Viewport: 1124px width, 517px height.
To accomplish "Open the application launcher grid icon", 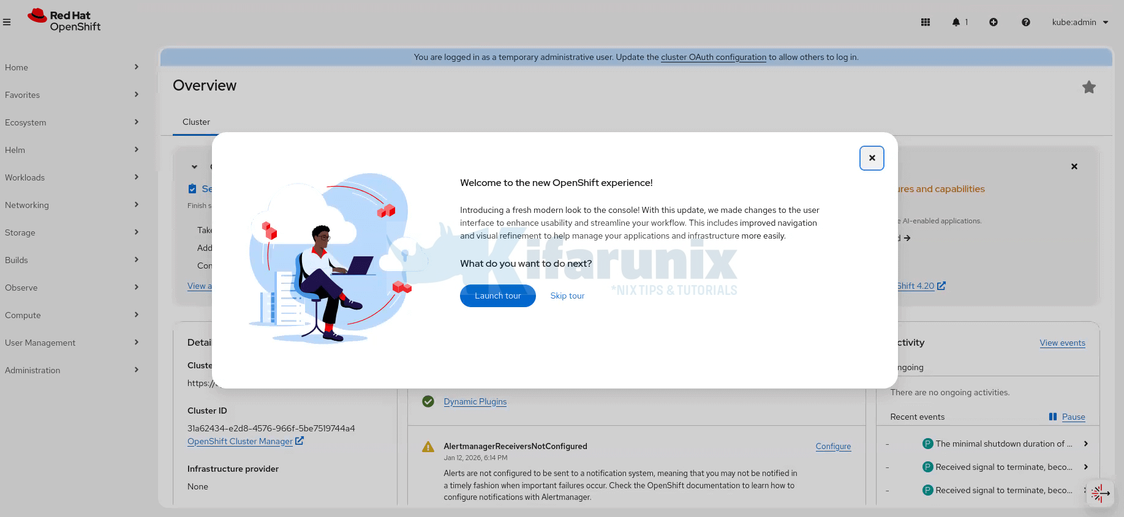I will point(926,22).
